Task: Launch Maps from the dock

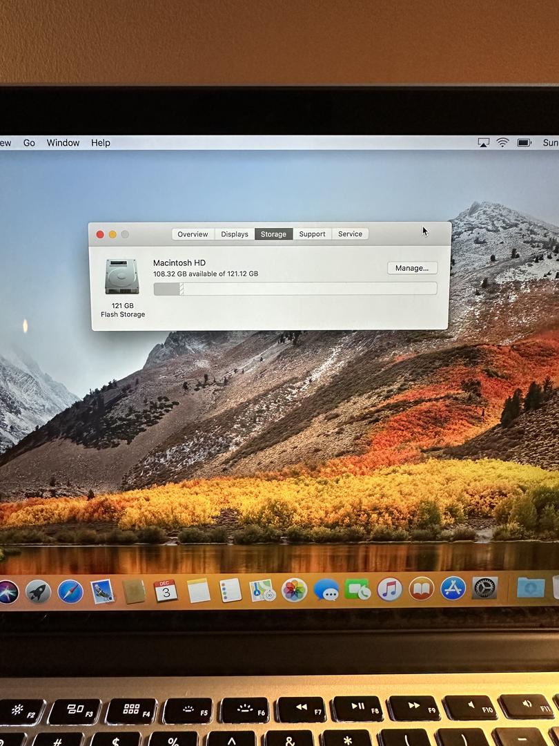Action: (x=262, y=591)
